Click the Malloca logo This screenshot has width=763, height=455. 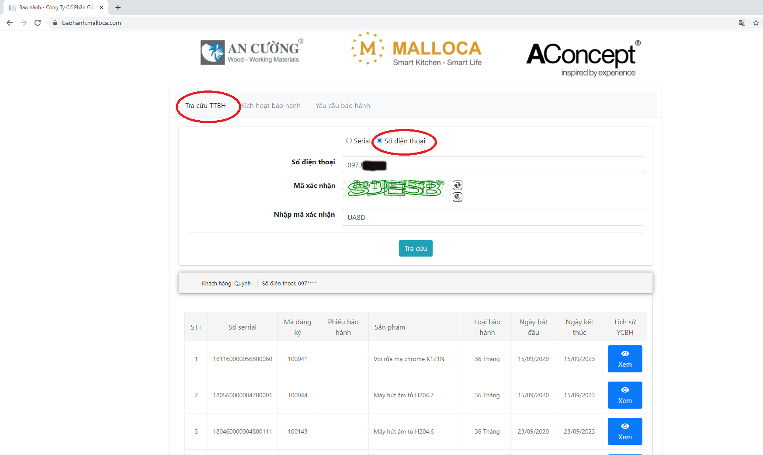416,49
